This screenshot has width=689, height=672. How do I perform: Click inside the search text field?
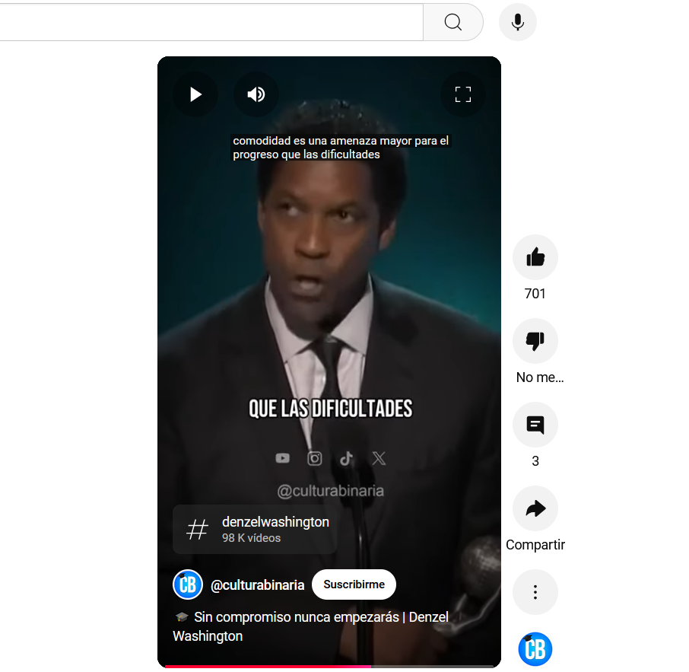pyautogui.click(x=211, y=22)
